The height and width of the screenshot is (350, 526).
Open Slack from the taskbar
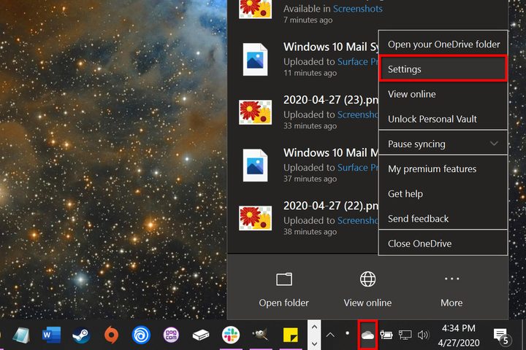(x=231, y=335)
